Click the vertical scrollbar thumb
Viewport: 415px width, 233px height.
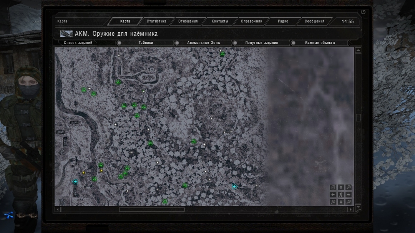359,118
